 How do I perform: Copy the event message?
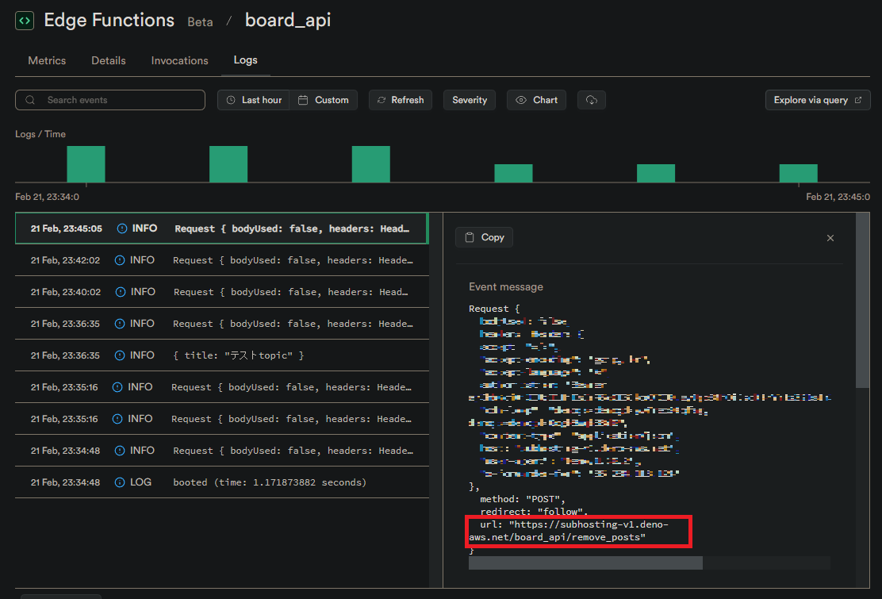[x=485, y=237]
